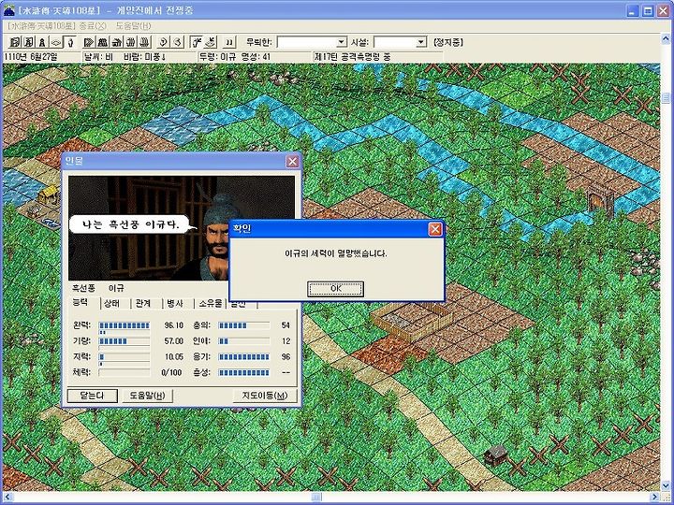
Task: Click the eye-shaped toolbar icon
Action: click(56, 42)
